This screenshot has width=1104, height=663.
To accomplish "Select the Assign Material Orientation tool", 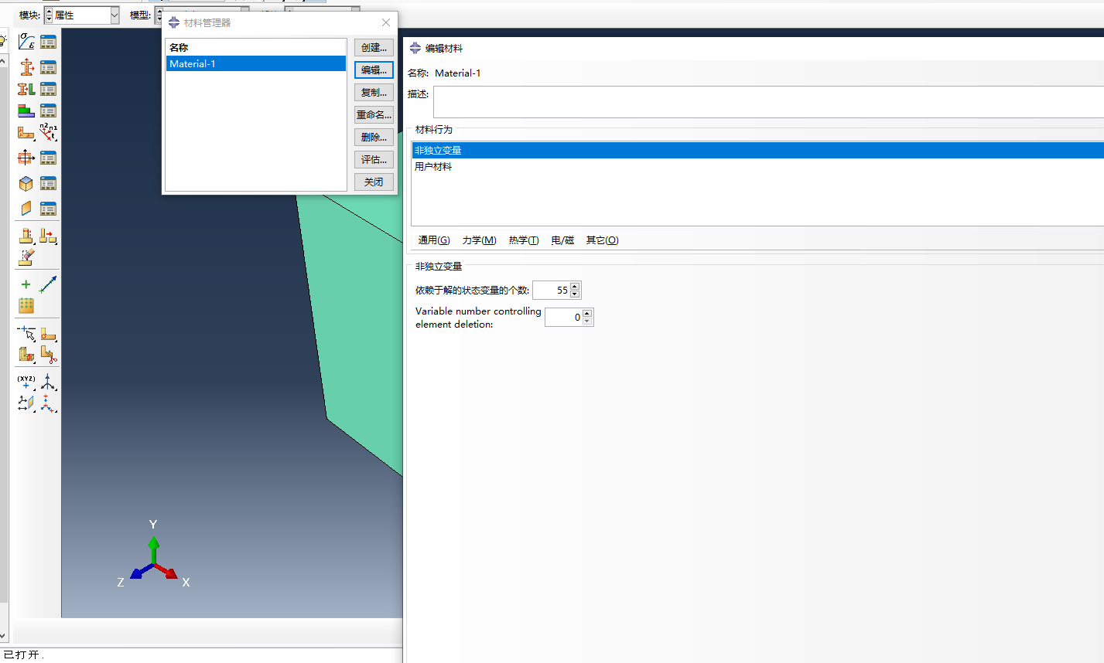I will coord(48,131).
